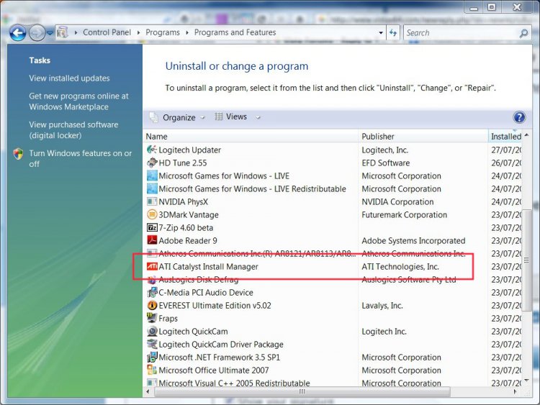Click the horizontal scrollbar left arrow
The width and height of the screenshot is (540, 405).
click(148, 391)
